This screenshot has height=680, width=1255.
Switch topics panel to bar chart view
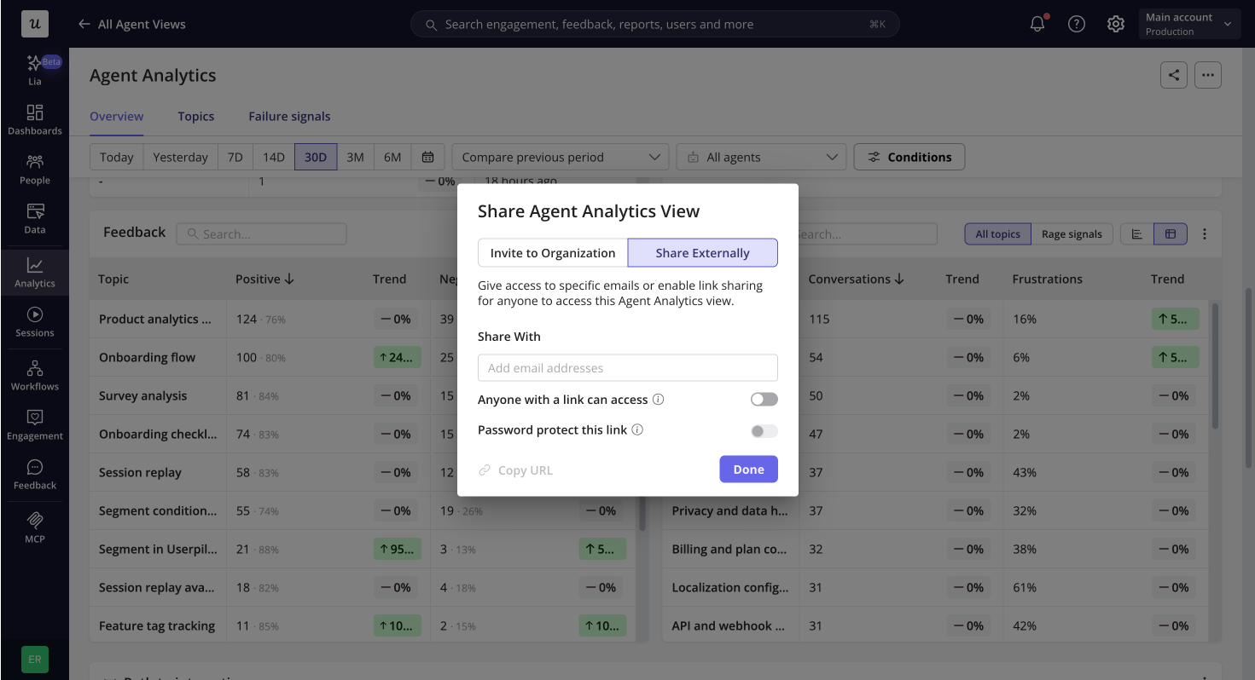click(x=1137, y=233)
